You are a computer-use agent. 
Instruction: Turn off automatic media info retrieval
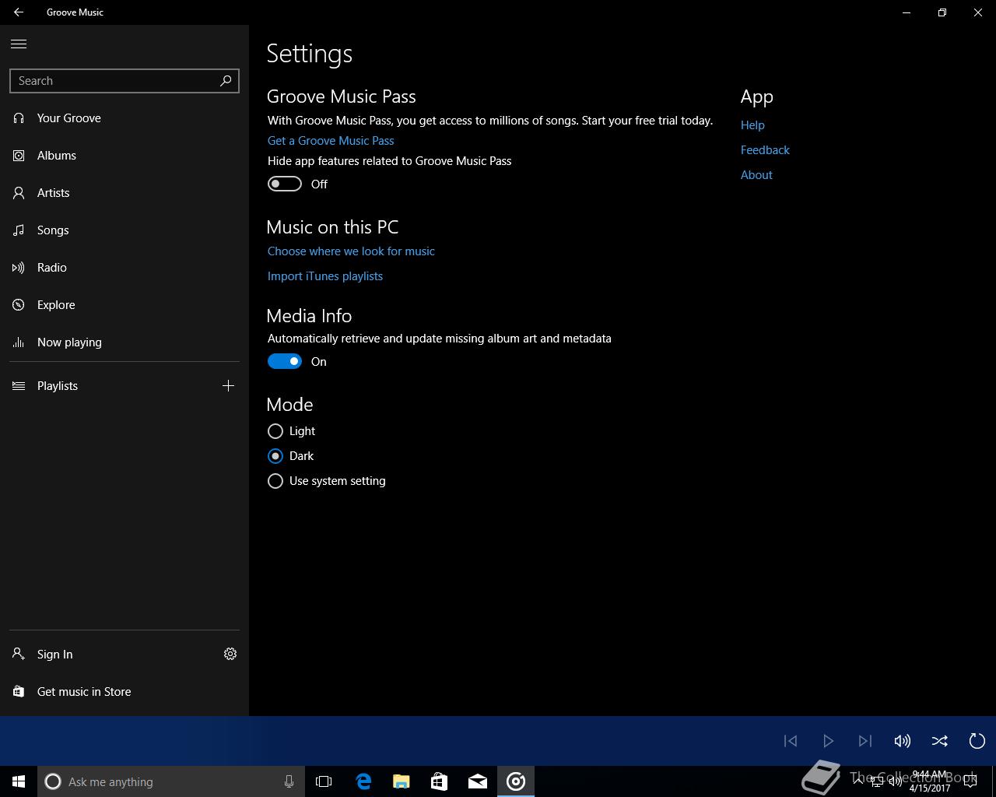[x=285, y=361]
